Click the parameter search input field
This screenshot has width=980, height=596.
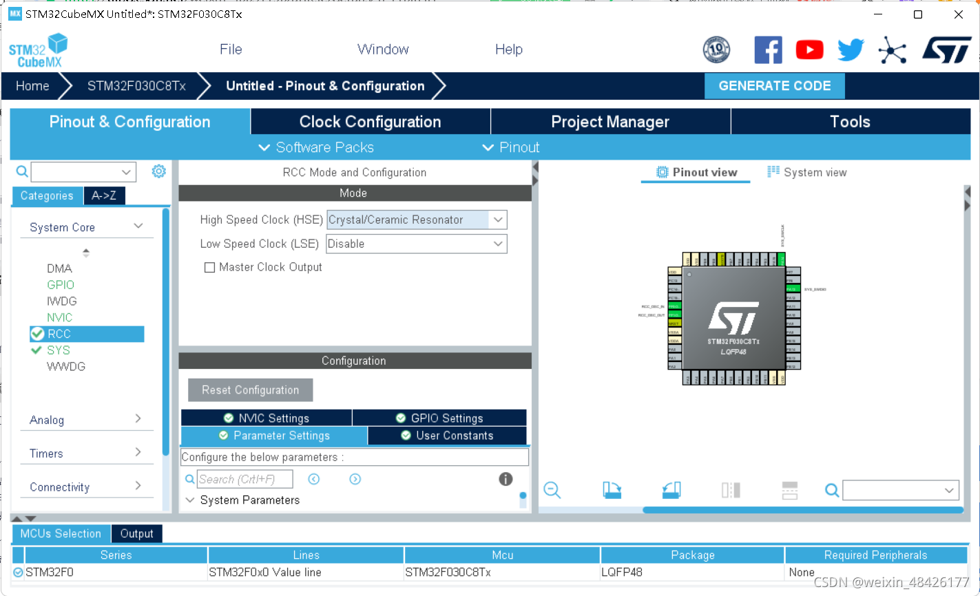click(244, 479)
